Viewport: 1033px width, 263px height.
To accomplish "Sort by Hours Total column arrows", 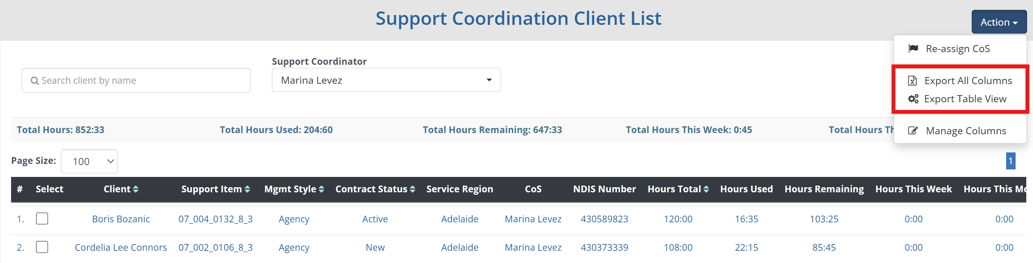I will (706, 189).
